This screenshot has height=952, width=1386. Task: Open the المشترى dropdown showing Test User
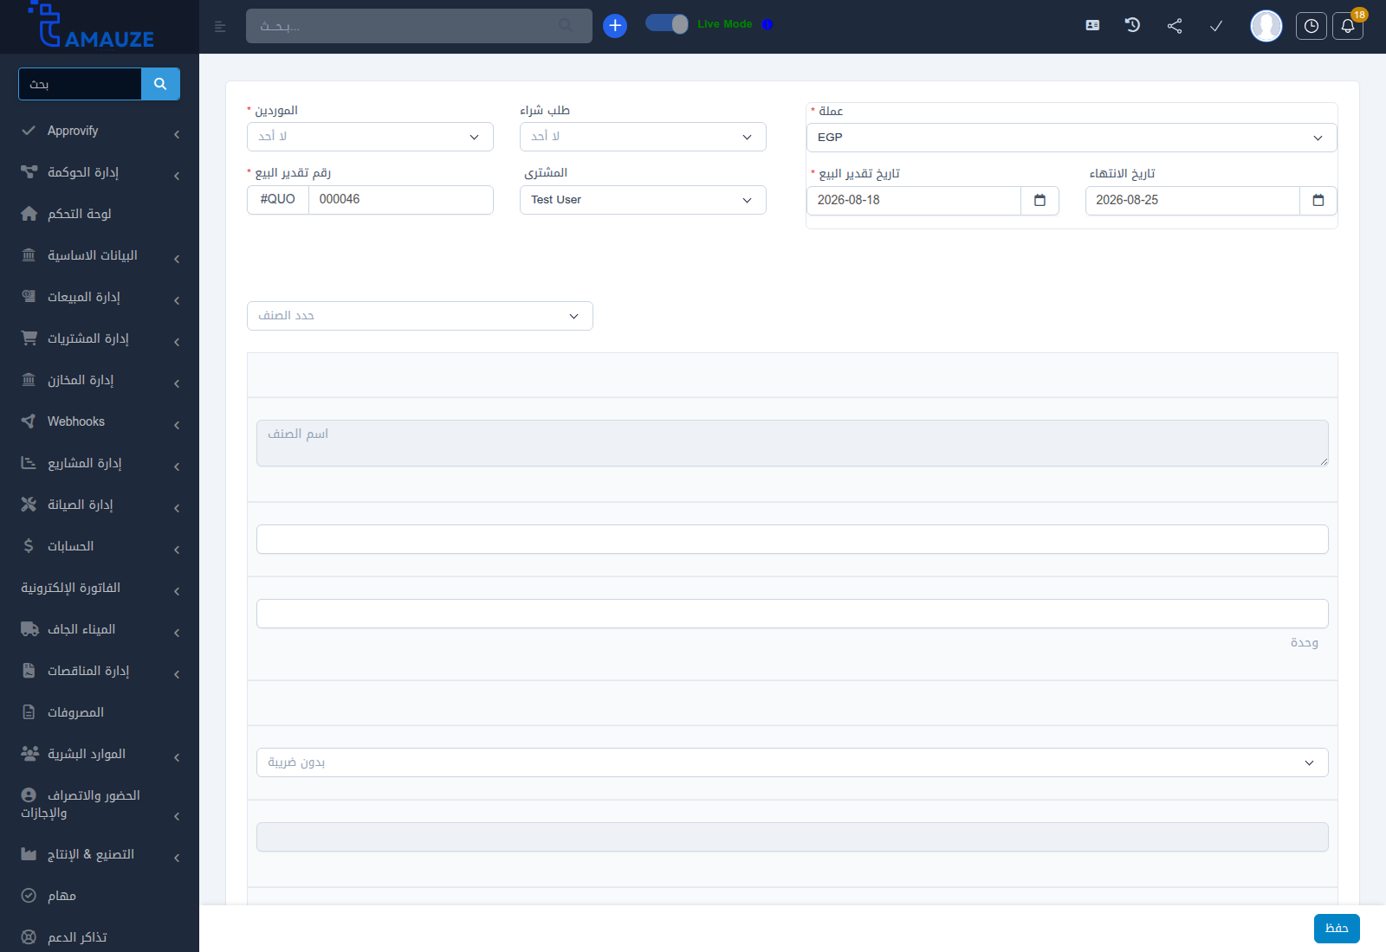pyautogui.click(x=643, y=200)
